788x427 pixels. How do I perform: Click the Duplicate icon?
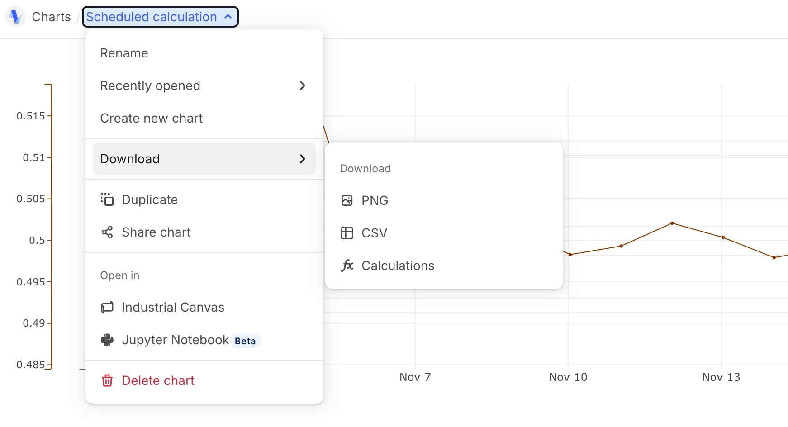(107, 199)
